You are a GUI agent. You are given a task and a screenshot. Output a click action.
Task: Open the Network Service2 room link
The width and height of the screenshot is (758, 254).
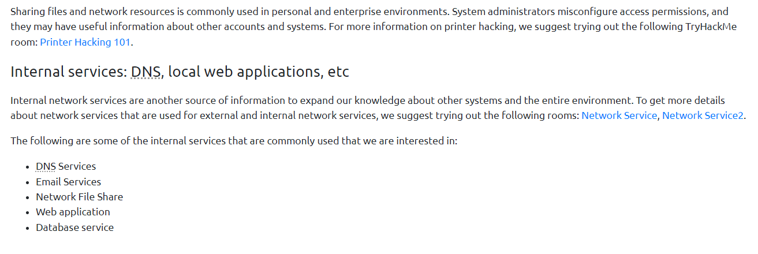pos(703,115)
